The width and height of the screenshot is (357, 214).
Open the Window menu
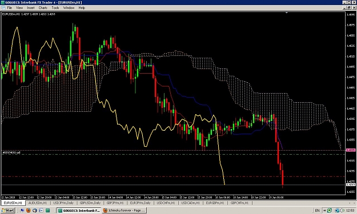coord(69,8)
